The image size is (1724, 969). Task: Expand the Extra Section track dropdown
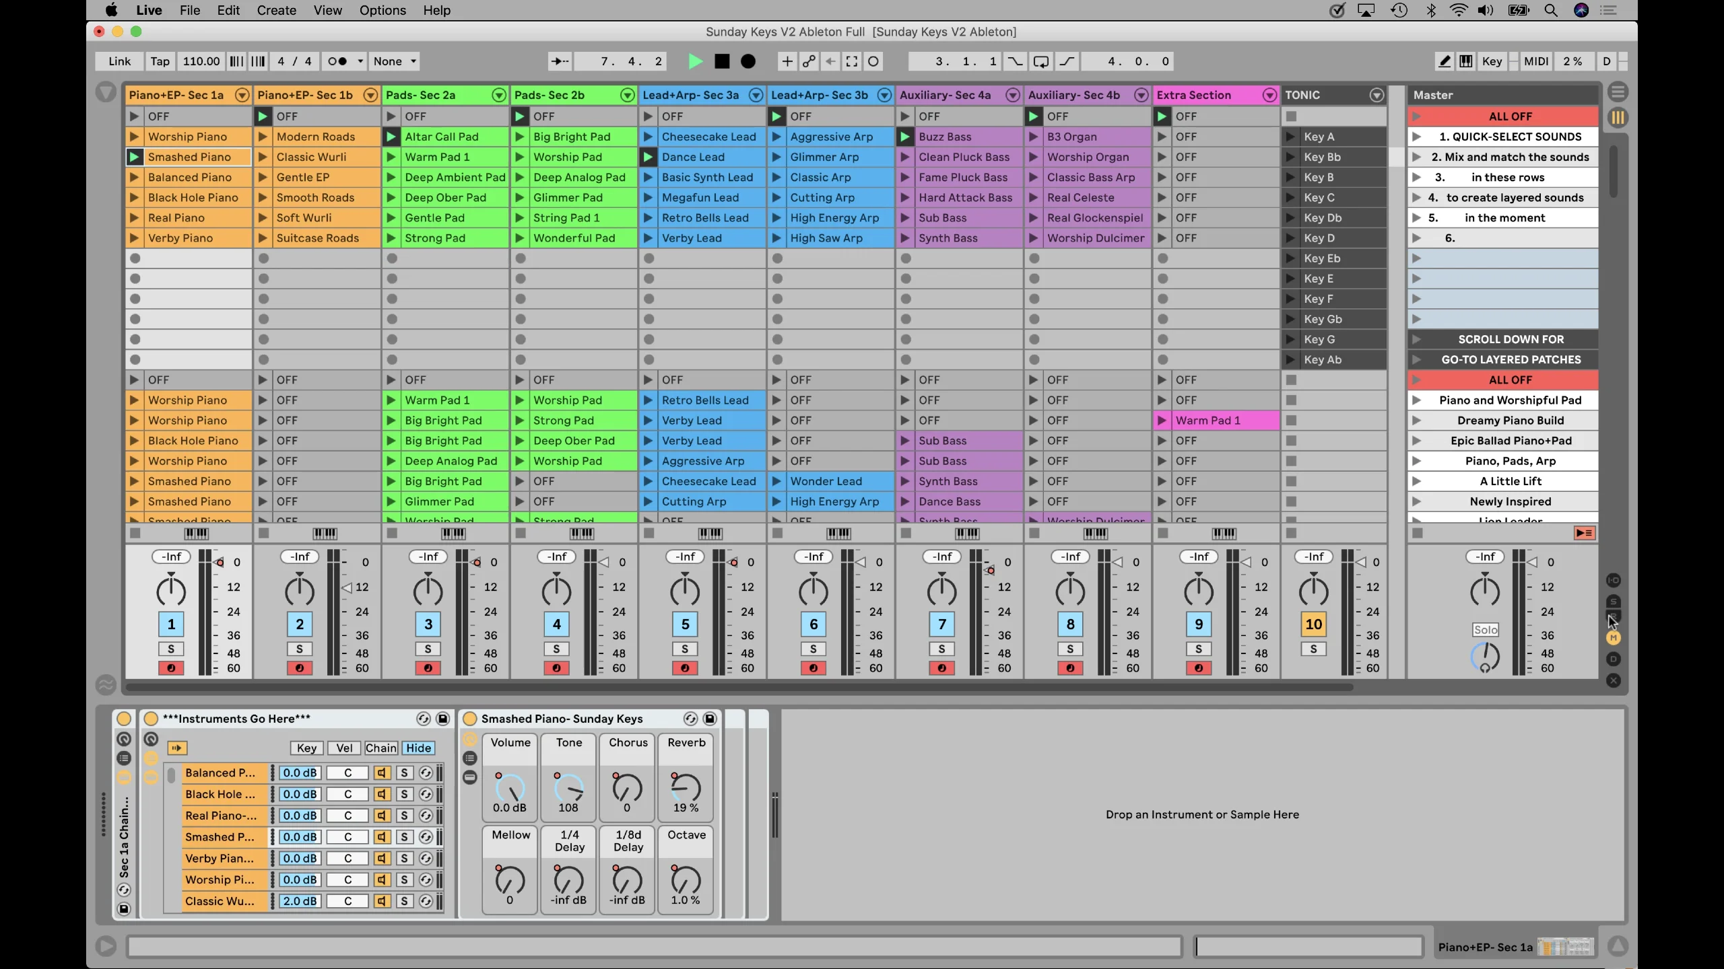tap(1269, 95)
